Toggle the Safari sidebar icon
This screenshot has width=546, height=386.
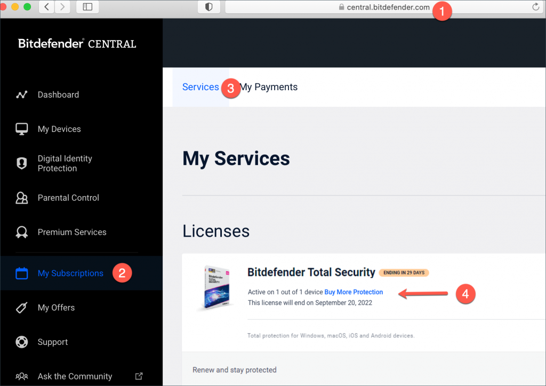[x=88, y=7]
